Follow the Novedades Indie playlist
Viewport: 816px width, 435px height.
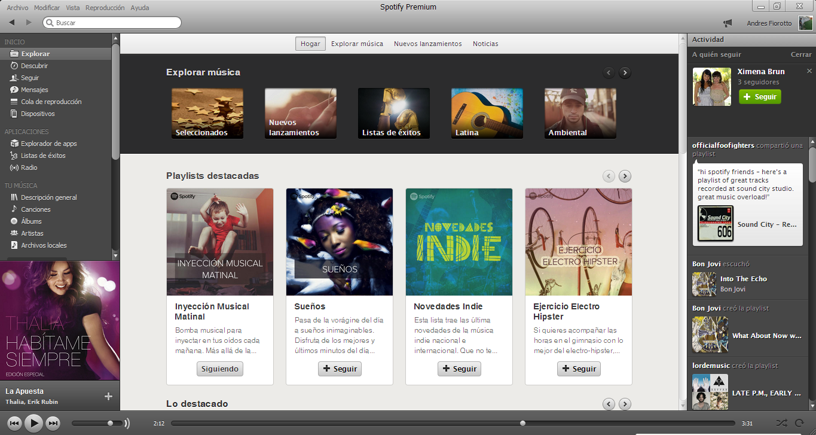point(459,369)
